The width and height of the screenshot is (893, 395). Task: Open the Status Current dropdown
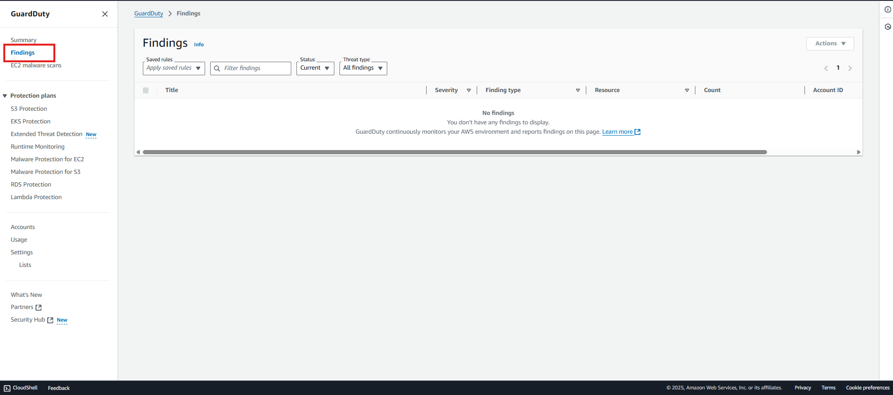tap(315, 68)
